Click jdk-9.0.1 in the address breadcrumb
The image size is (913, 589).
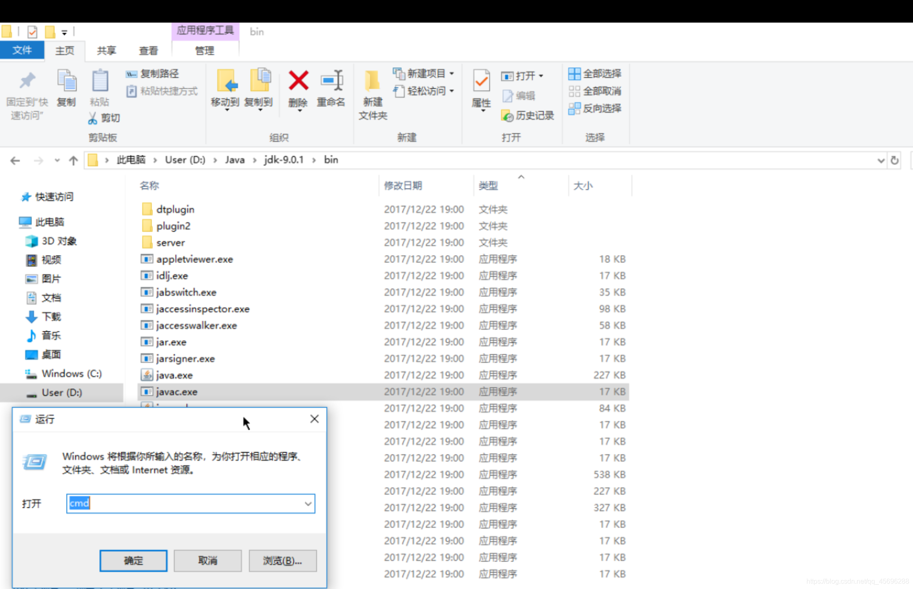pyautogui.click(x=283, y=160)
